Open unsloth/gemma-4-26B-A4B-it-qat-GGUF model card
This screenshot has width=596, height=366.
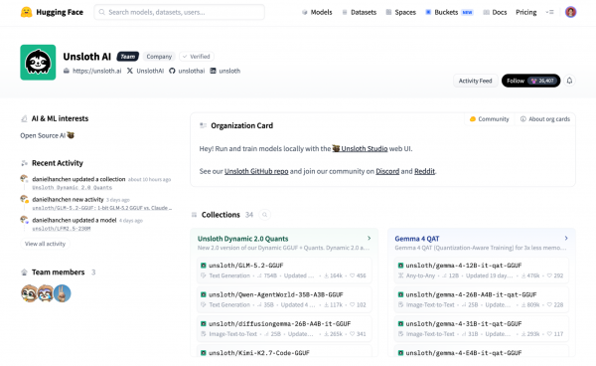481,299
